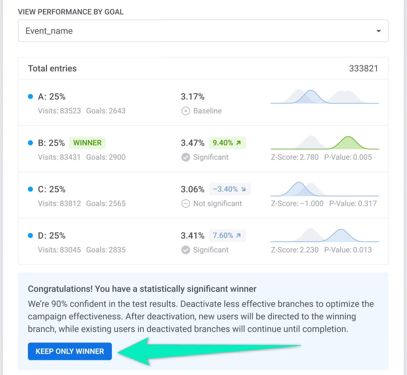Click Significant checkmark icon for branch D
The width and height of the screenshot is (407, 375).
186,250
